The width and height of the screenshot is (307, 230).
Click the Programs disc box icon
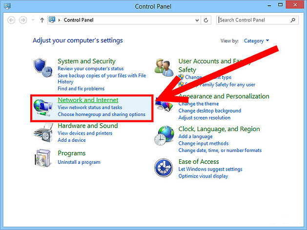pos(42,158)
